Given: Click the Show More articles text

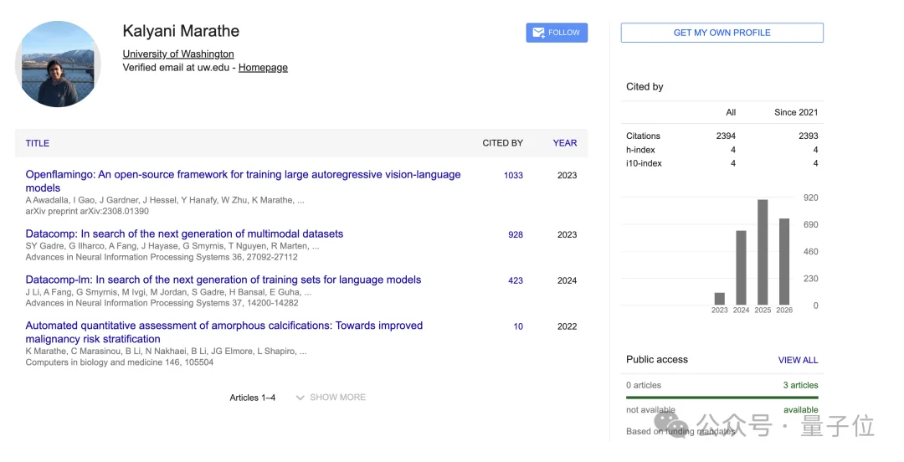Looking at the screenshot, I should tap(338, 398).
